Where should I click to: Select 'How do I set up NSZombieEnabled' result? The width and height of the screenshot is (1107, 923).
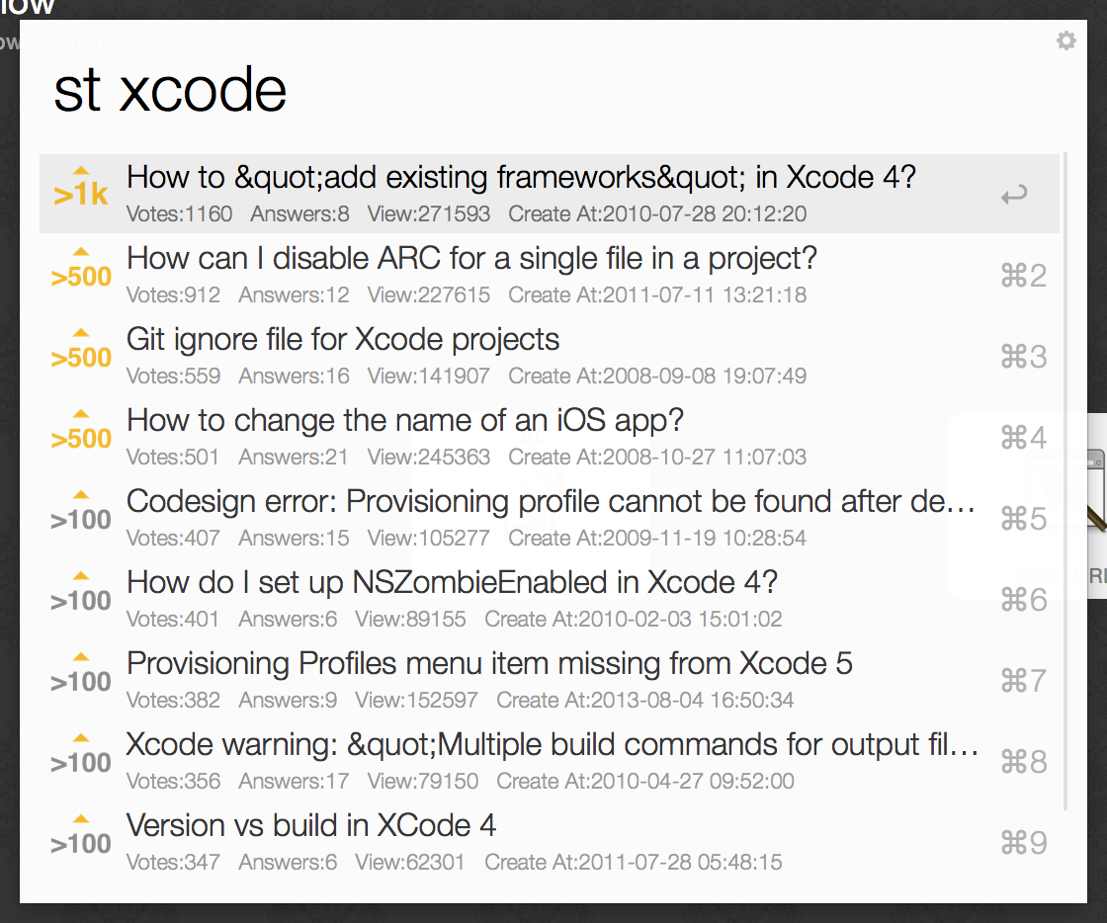[550, 599]
